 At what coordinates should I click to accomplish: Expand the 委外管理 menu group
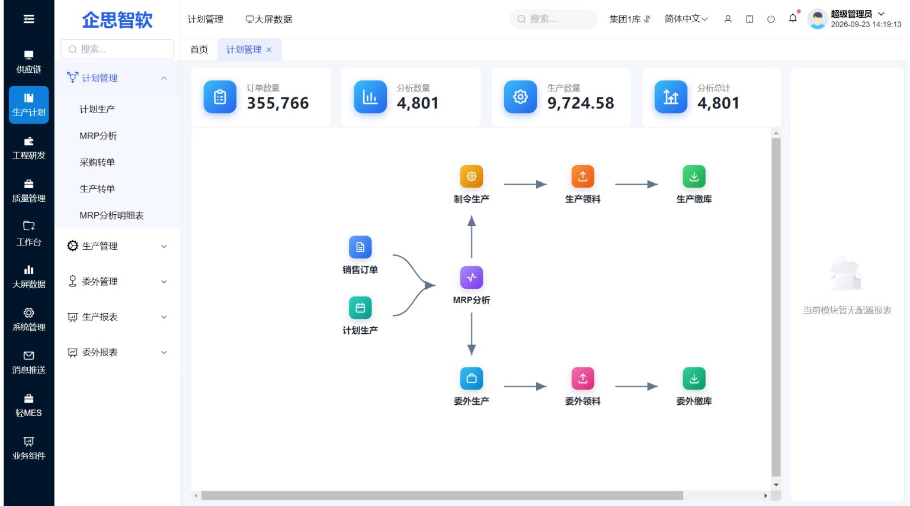(117, 282)
